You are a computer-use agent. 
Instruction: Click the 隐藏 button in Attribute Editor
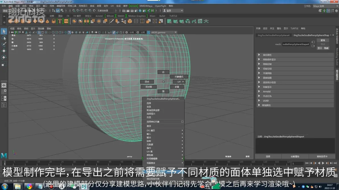[326, 48]
